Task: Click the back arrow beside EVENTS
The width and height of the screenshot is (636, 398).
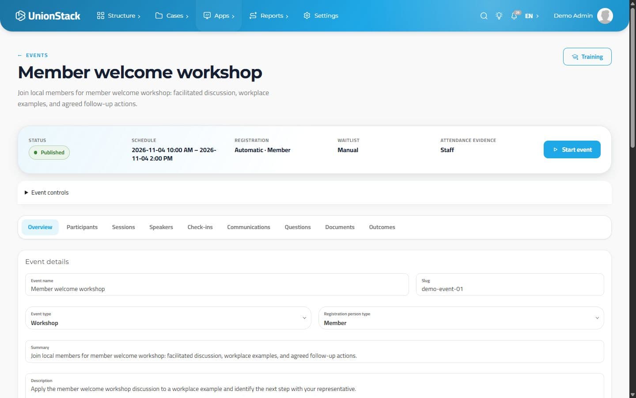Action: click(20, 55)
